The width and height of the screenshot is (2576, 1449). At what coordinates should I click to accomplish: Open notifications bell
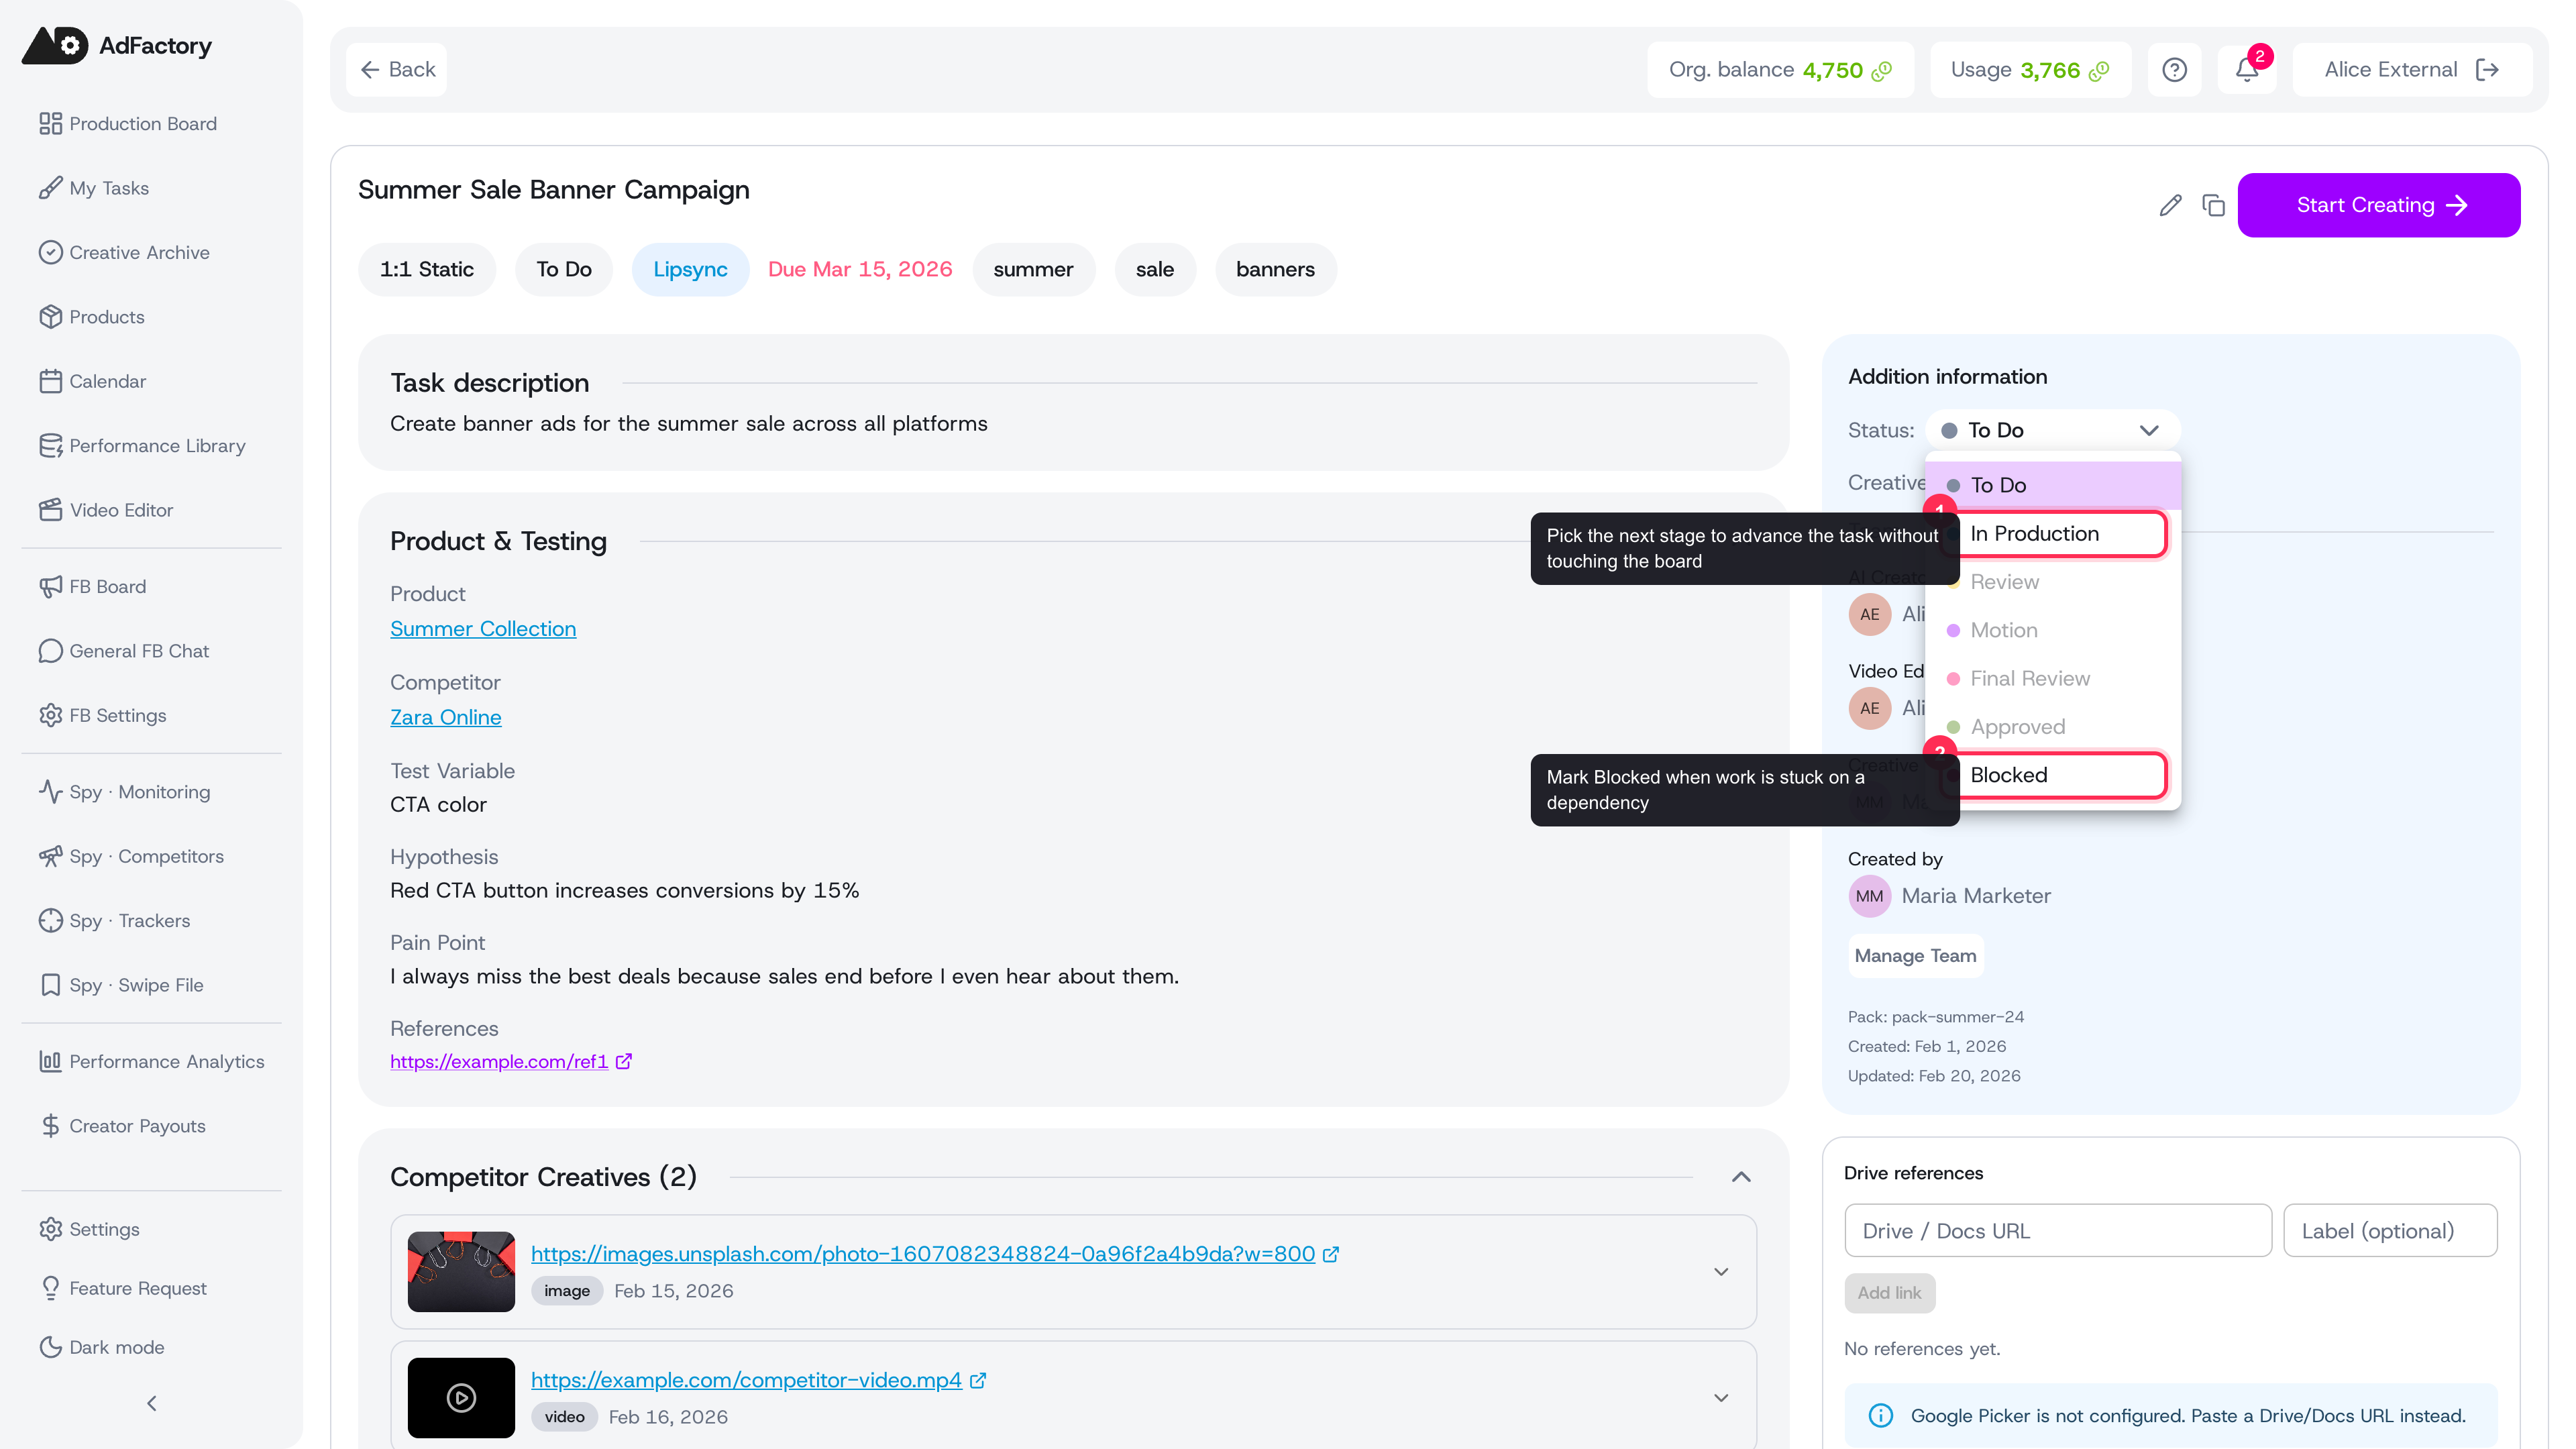(x=2246, y=69)
